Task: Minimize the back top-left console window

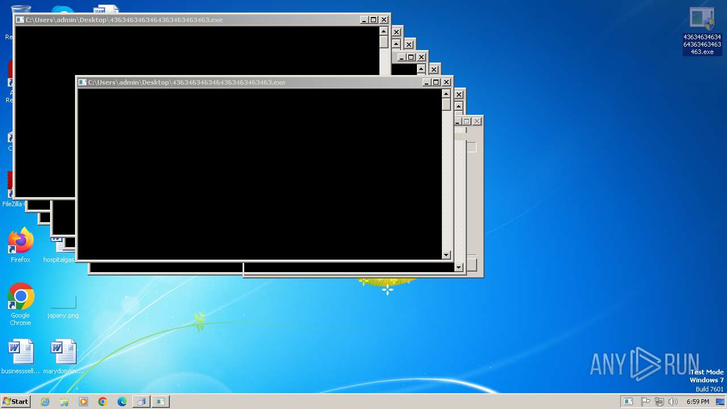Action: pos(364,20)
